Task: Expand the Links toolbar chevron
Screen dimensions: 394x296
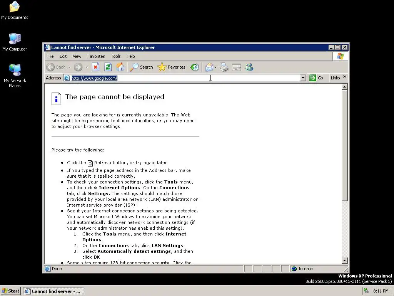Action: click(344, 77)
